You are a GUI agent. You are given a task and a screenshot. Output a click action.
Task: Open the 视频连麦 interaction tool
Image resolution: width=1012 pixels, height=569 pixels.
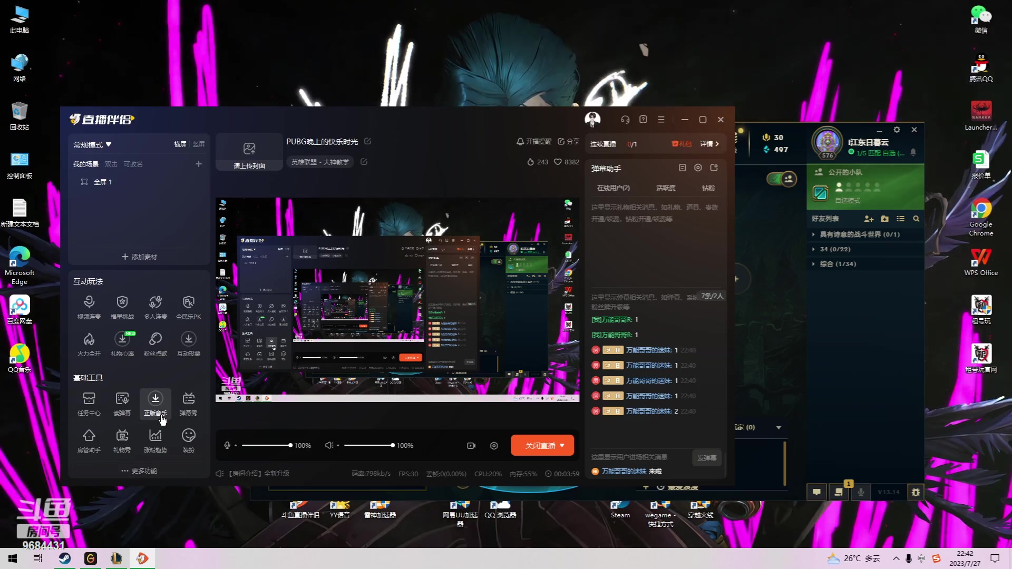point(89,307)
